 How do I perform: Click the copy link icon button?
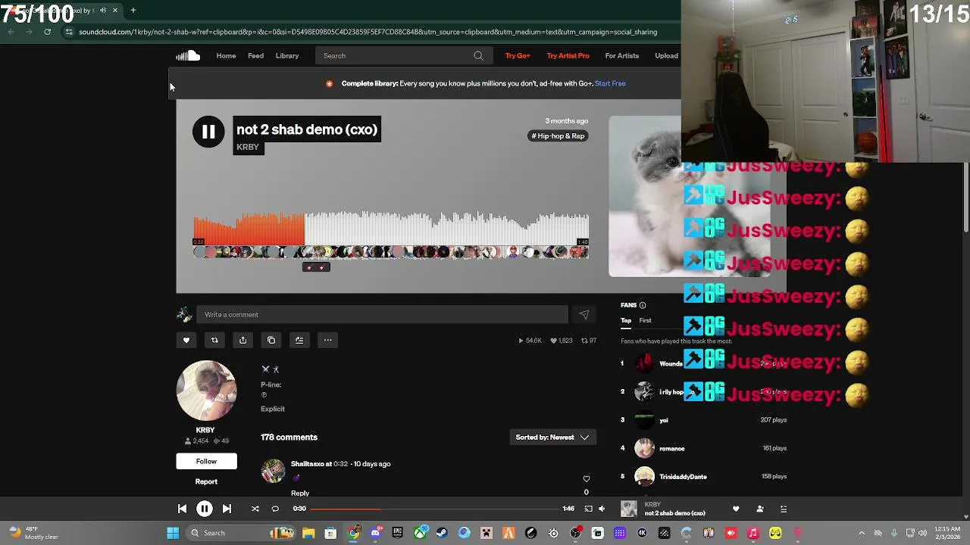click(271, 341)
